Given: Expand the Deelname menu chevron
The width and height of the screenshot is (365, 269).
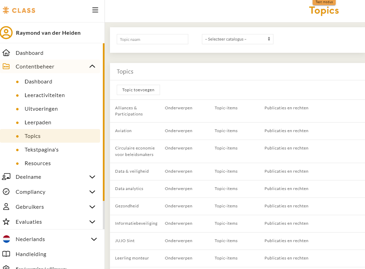Looking at the screenshot, I should 92,177.
